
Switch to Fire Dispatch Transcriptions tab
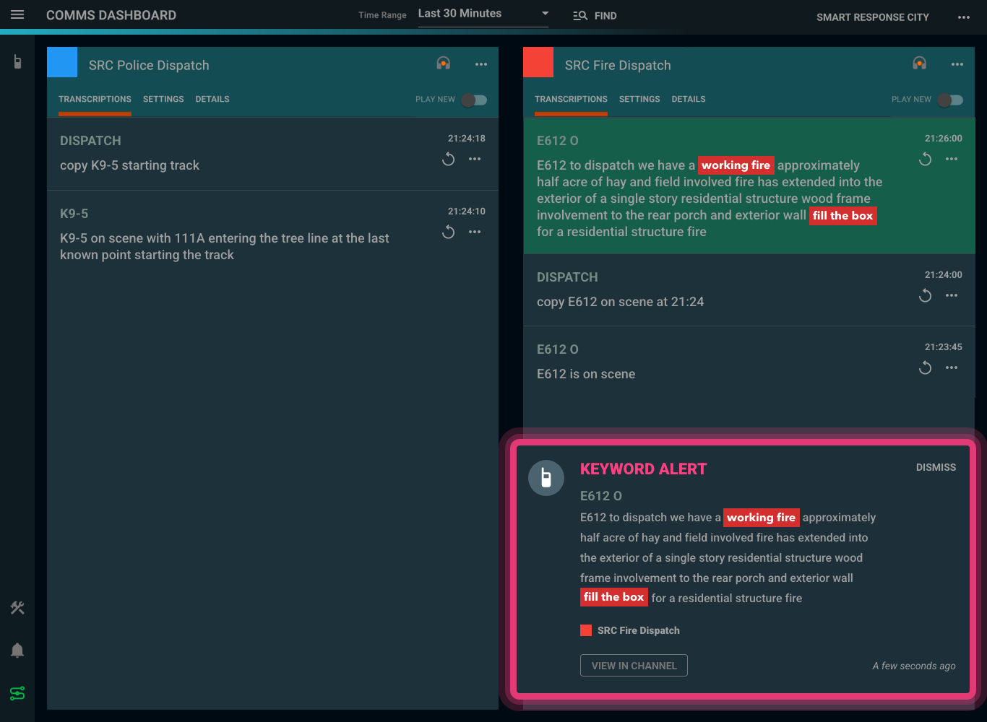click(x=571, y=100)
